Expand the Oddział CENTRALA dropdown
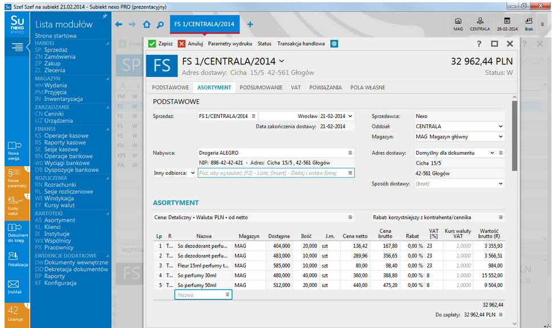Screen dimensions: 552x328 501,126
